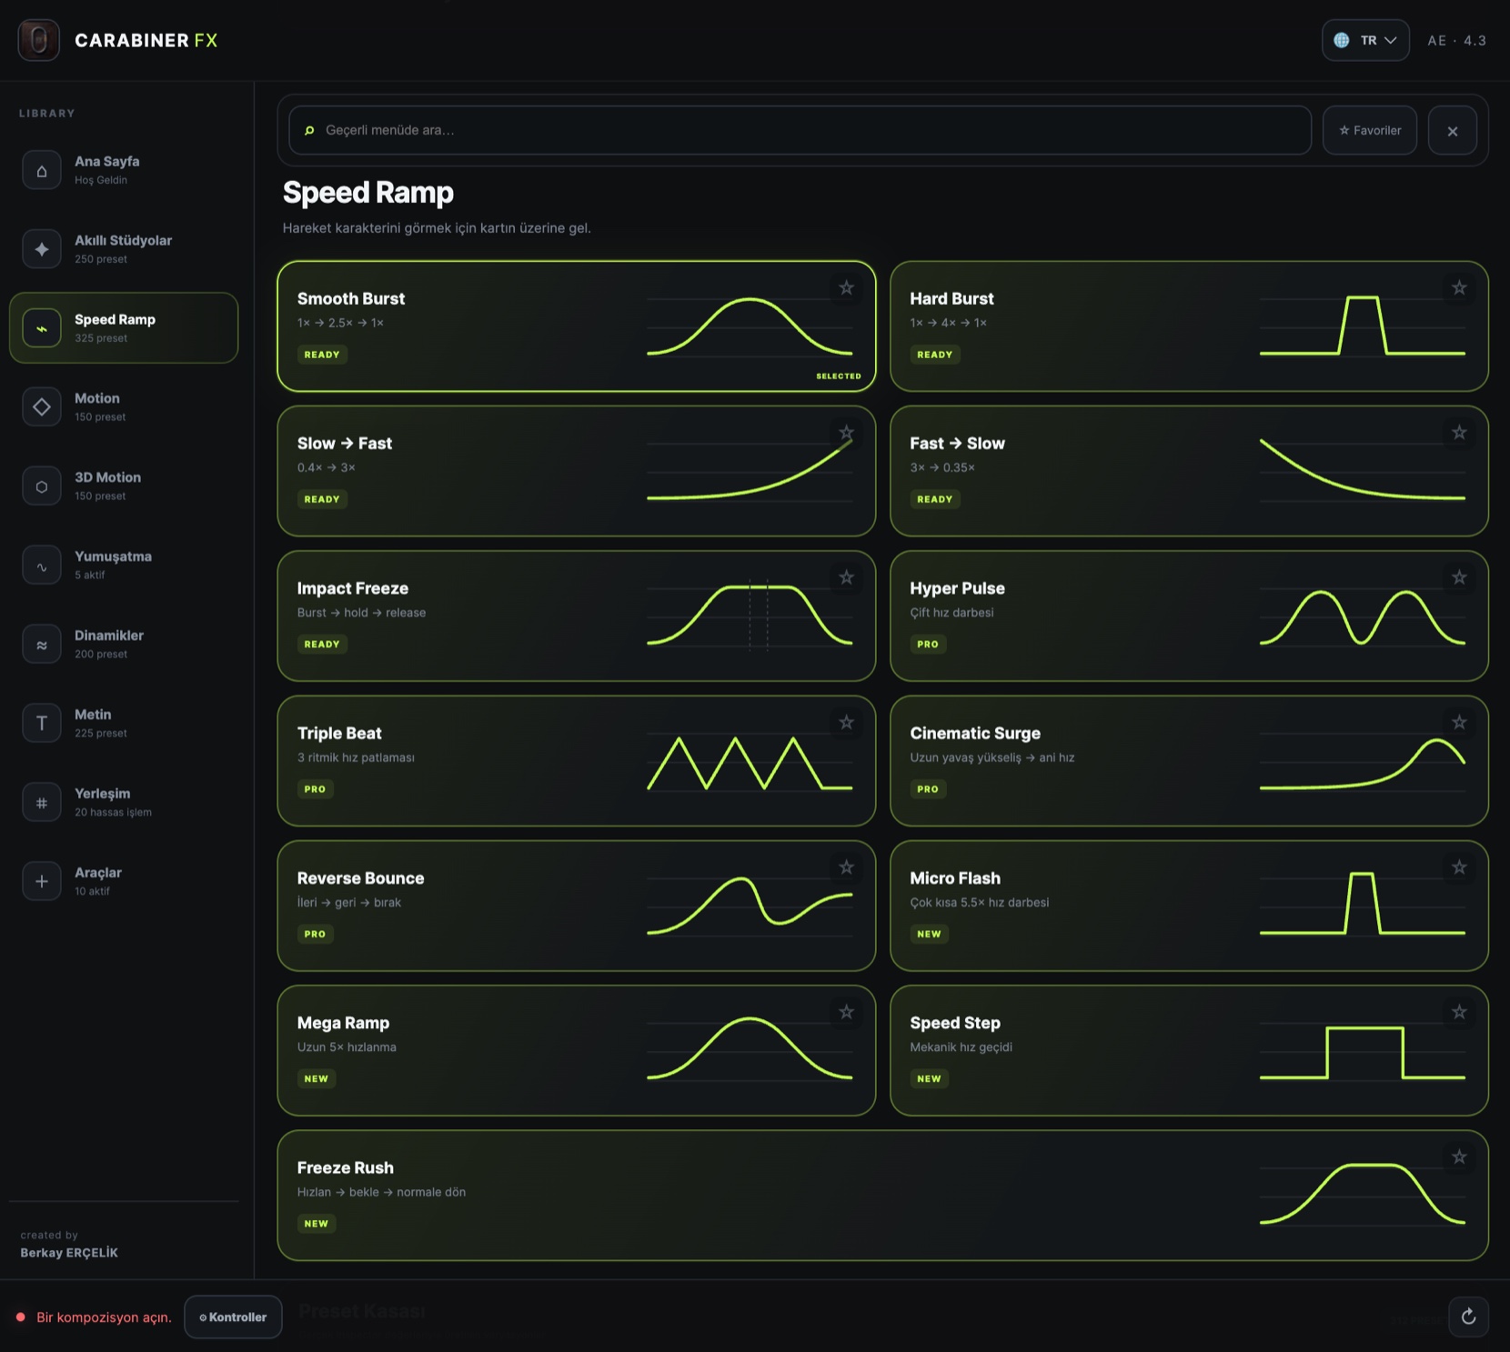1510x1352 pixels.
Task: Click the PRO badge on Hyper Pulse
Action: [928, 644]
